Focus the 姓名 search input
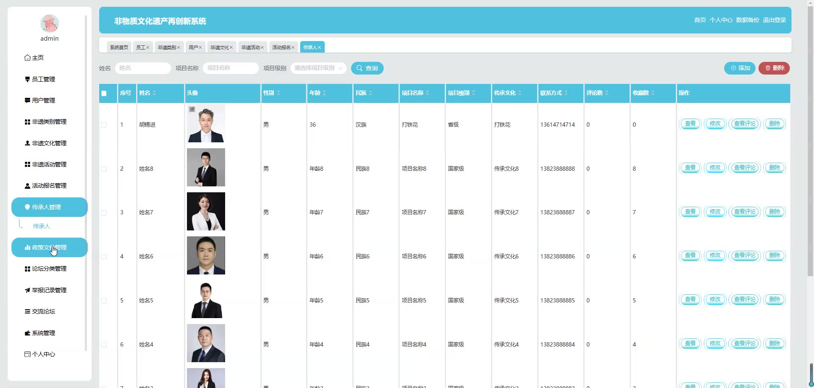Viewport: 814px width, 388px height. 143,68
